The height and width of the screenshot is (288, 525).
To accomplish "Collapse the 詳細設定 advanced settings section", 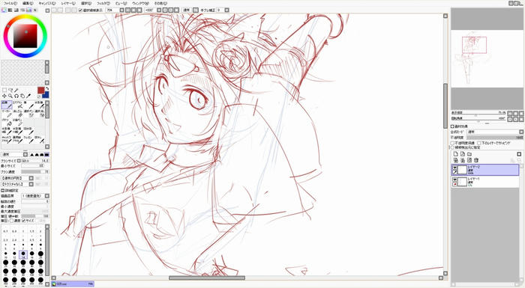I will [3, 191].
